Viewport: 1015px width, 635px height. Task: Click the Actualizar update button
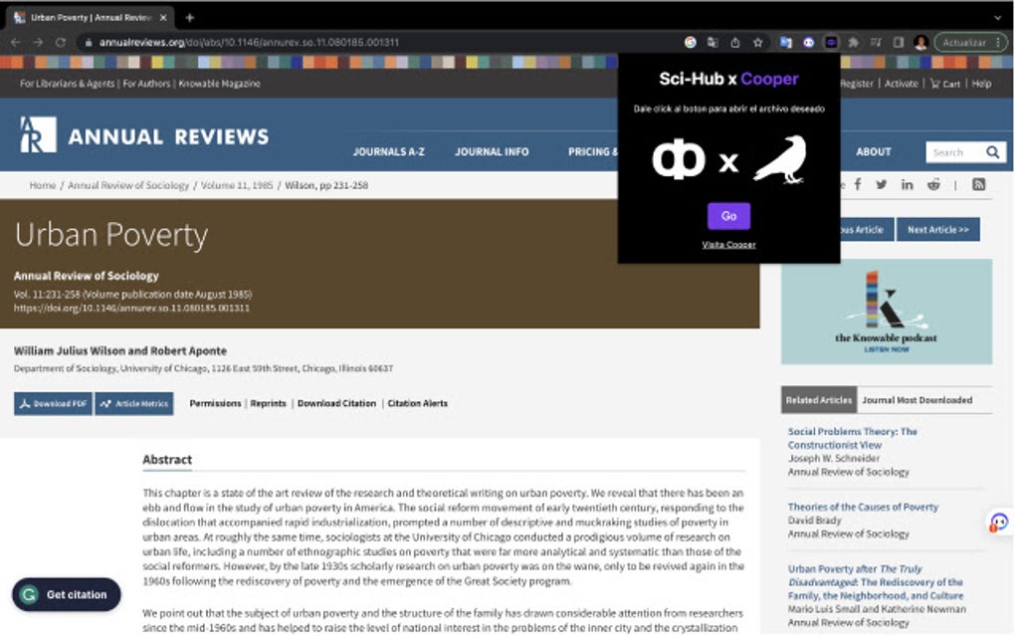(x=964, y=42)
